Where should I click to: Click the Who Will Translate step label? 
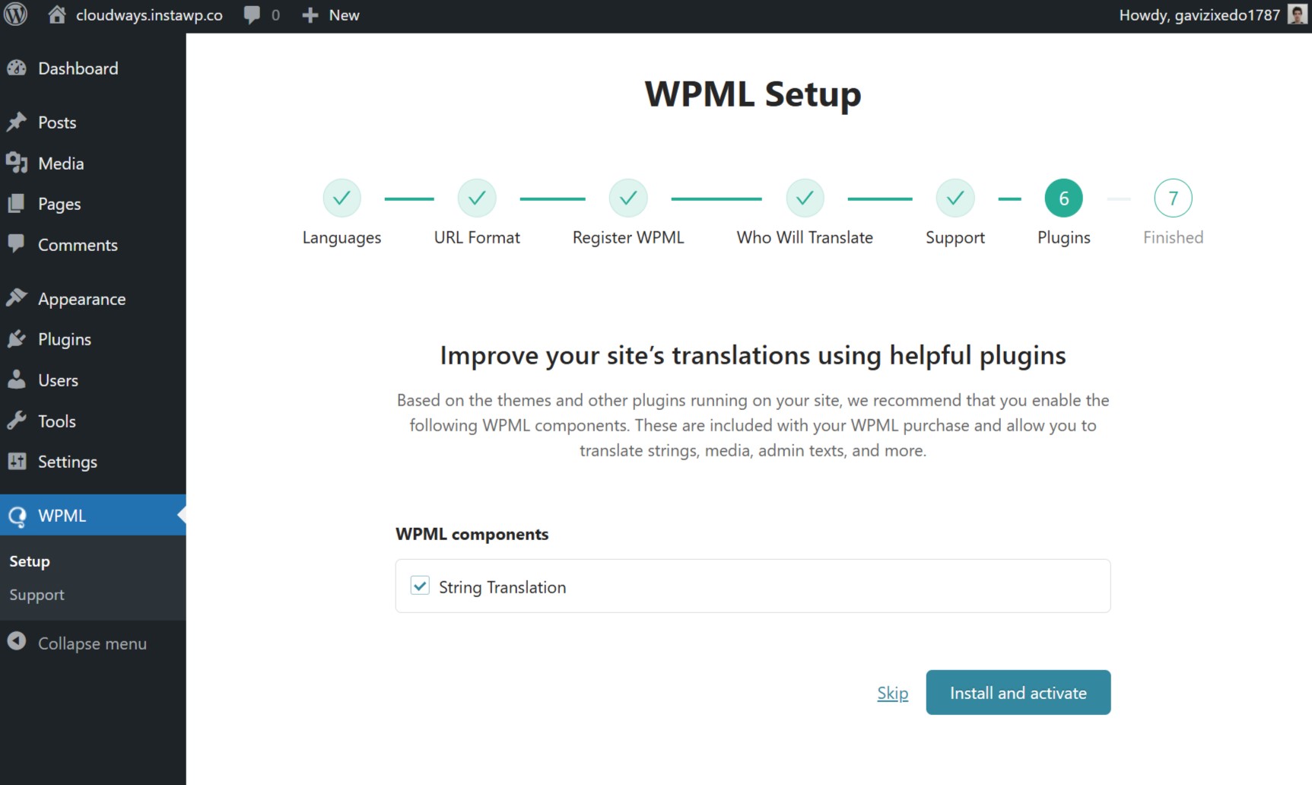(x=805, y=237)
